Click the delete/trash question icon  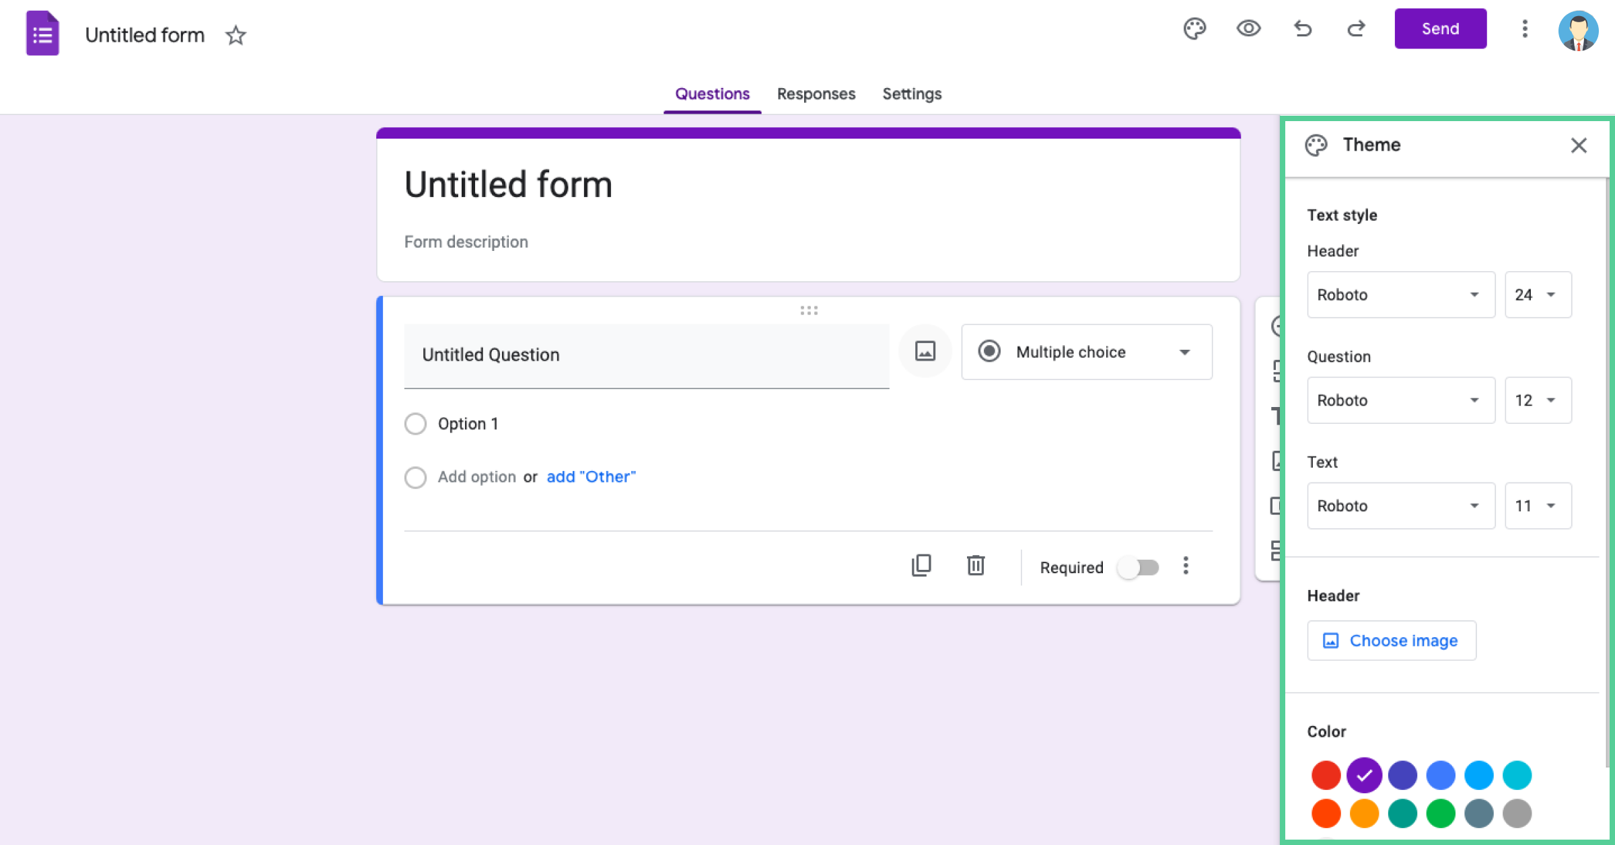coord(974,566)
